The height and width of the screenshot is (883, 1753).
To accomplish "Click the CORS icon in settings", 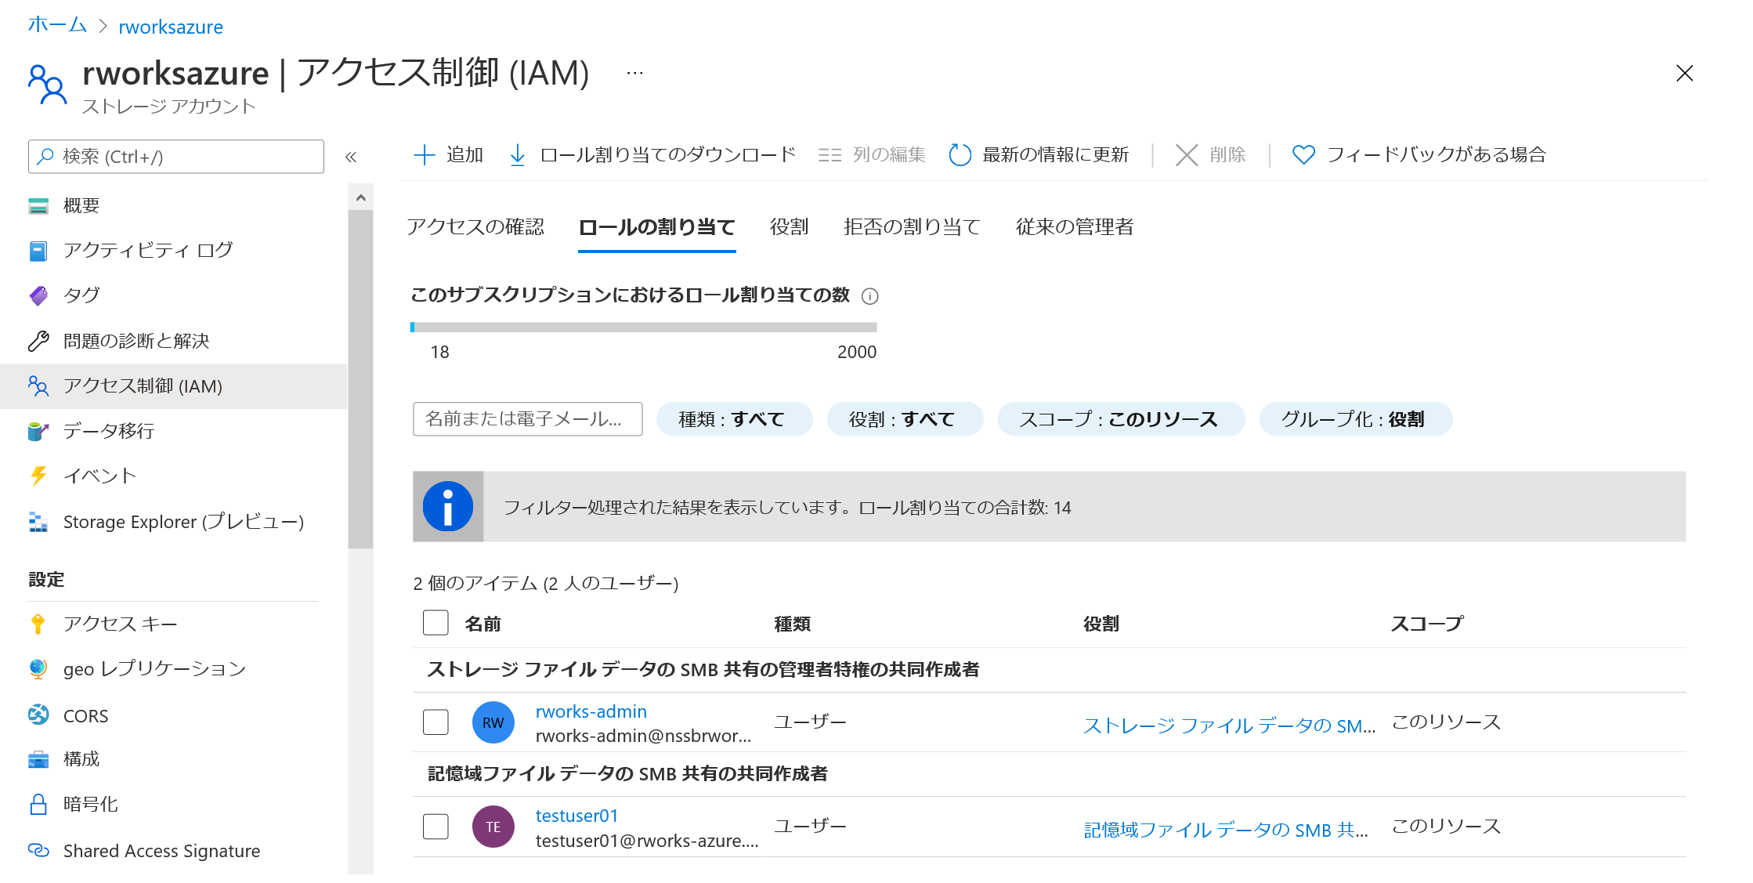I will (38, 715).
